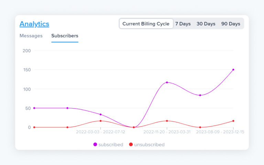Select the Current Billing Cycle range

(x=146, y=24)
